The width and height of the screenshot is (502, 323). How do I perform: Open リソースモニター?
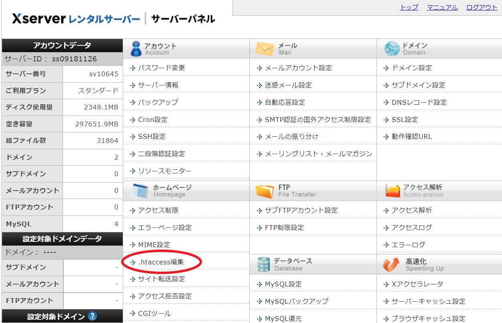pyautogui.click(x=165, y=171)
